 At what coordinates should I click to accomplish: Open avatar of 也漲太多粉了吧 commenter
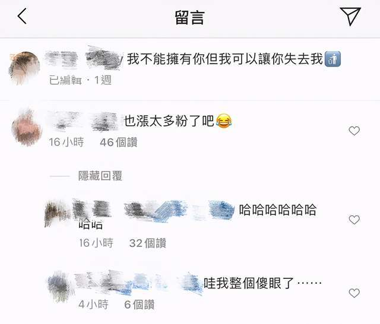pos(26,129)
